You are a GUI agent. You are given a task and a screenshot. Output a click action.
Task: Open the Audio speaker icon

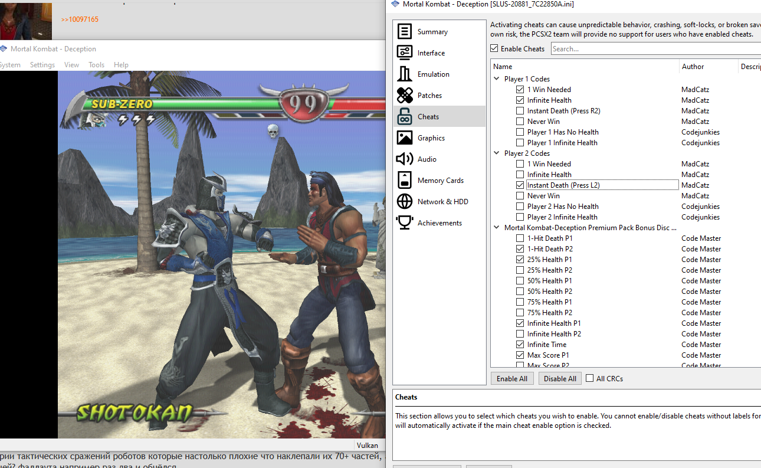(405, 159)
